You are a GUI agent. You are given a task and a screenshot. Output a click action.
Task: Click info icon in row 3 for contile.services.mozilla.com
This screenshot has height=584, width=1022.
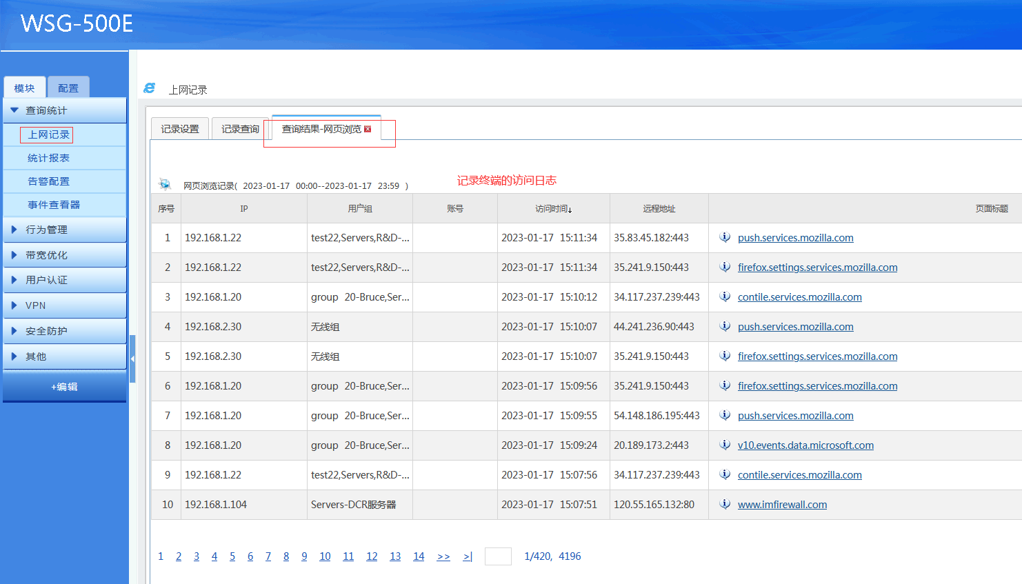click(x=725, y=296)
